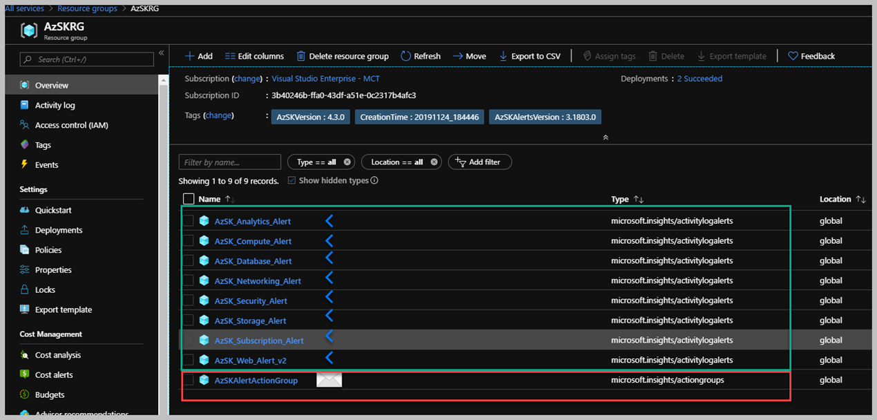The image size is (877, 420).
Task: Collapse the essentials section with the up chevrons
Action: coord(606,137)
